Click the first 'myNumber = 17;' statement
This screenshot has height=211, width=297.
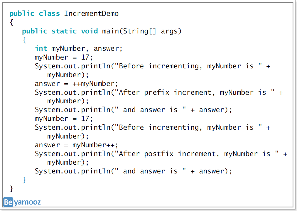[x=64, y=57]
